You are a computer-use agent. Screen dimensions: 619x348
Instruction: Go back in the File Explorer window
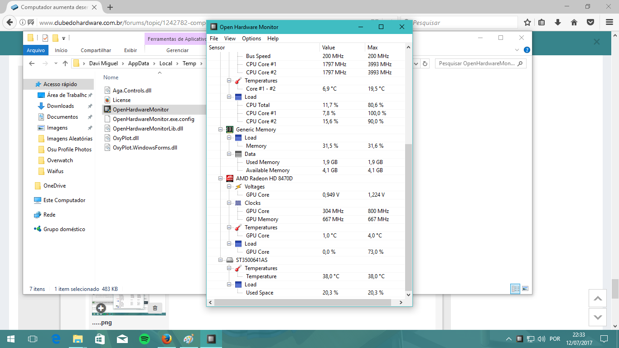(32, 63)
